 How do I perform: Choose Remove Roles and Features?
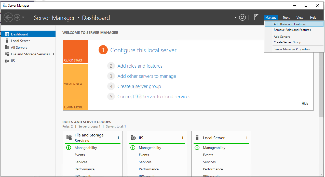tap(292, 30)
